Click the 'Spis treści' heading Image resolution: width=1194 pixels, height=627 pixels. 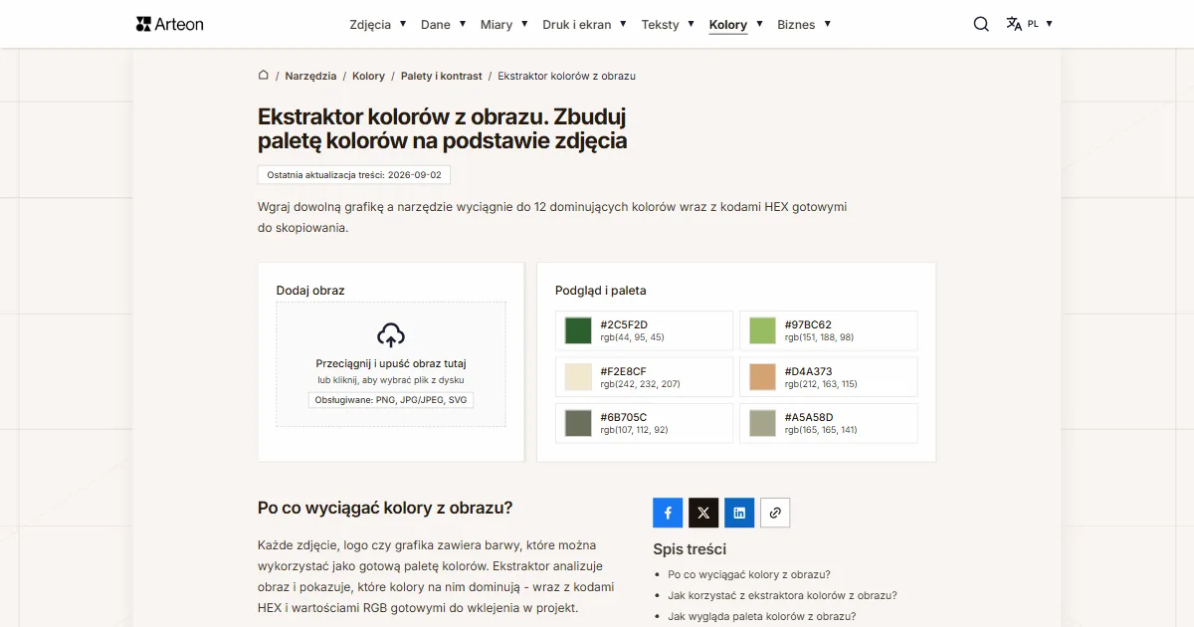tap(690, 549)
